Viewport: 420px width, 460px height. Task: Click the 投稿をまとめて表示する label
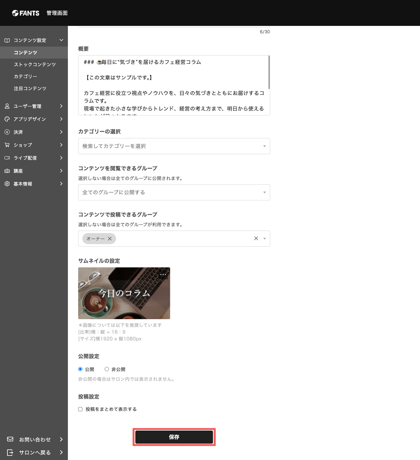pos(111,409)
